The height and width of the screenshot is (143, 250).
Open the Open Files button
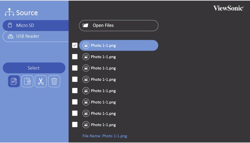119,25
